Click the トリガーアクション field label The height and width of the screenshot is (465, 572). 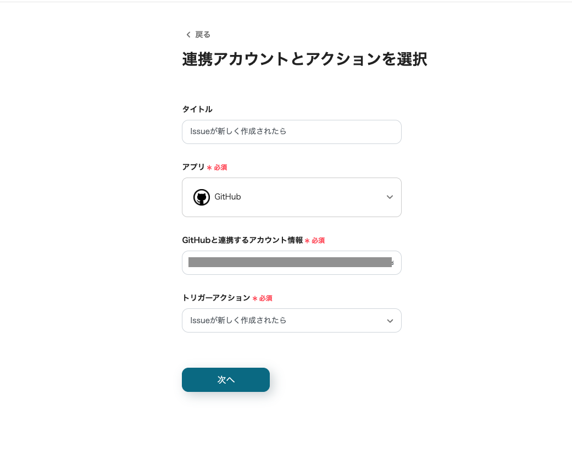(x=216, y=298)
